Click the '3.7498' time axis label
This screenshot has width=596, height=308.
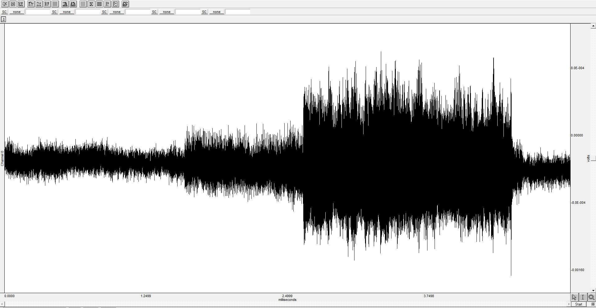point(429,296)
